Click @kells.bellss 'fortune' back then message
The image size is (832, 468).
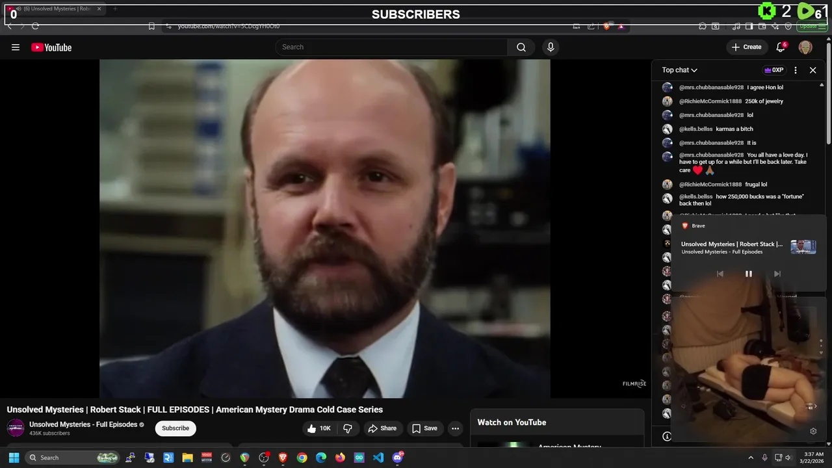coord(742,200)
